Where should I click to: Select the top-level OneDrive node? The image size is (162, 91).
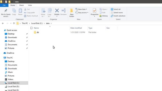point(10,53)
